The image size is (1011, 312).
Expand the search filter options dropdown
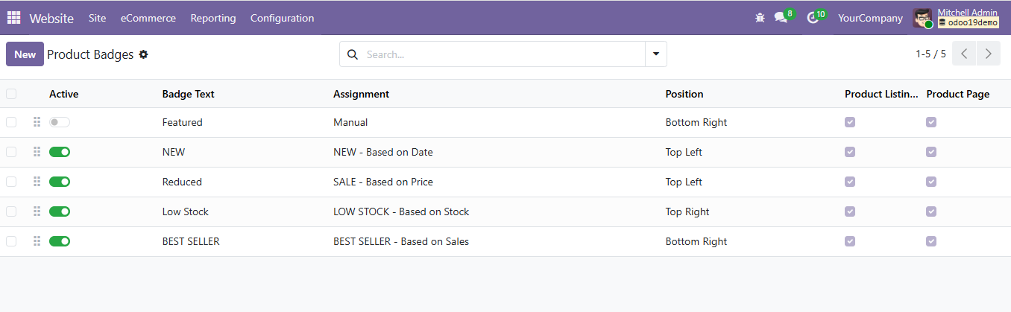[x=656, y=54]
